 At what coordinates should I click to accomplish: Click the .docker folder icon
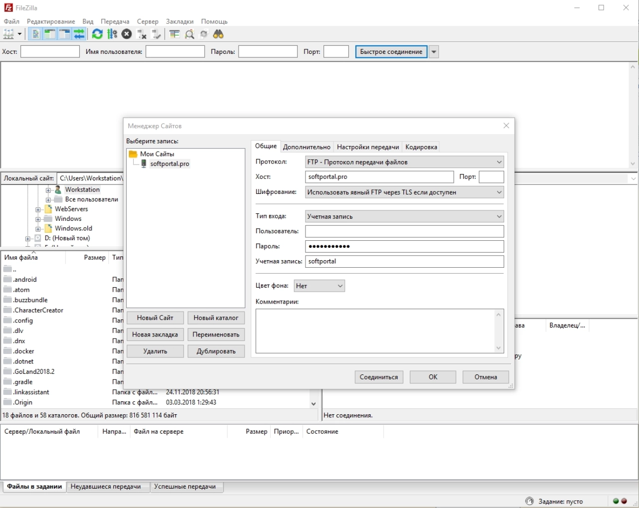[7, 351]
